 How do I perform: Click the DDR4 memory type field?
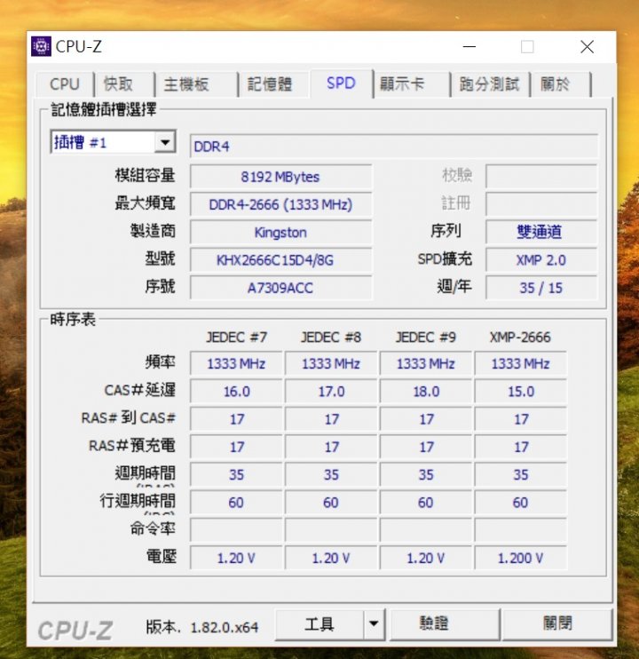point(394,147)
